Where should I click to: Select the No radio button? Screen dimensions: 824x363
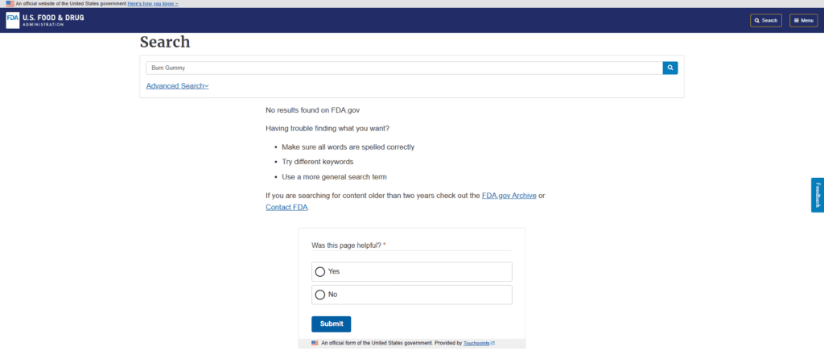[x=320, y=295]
